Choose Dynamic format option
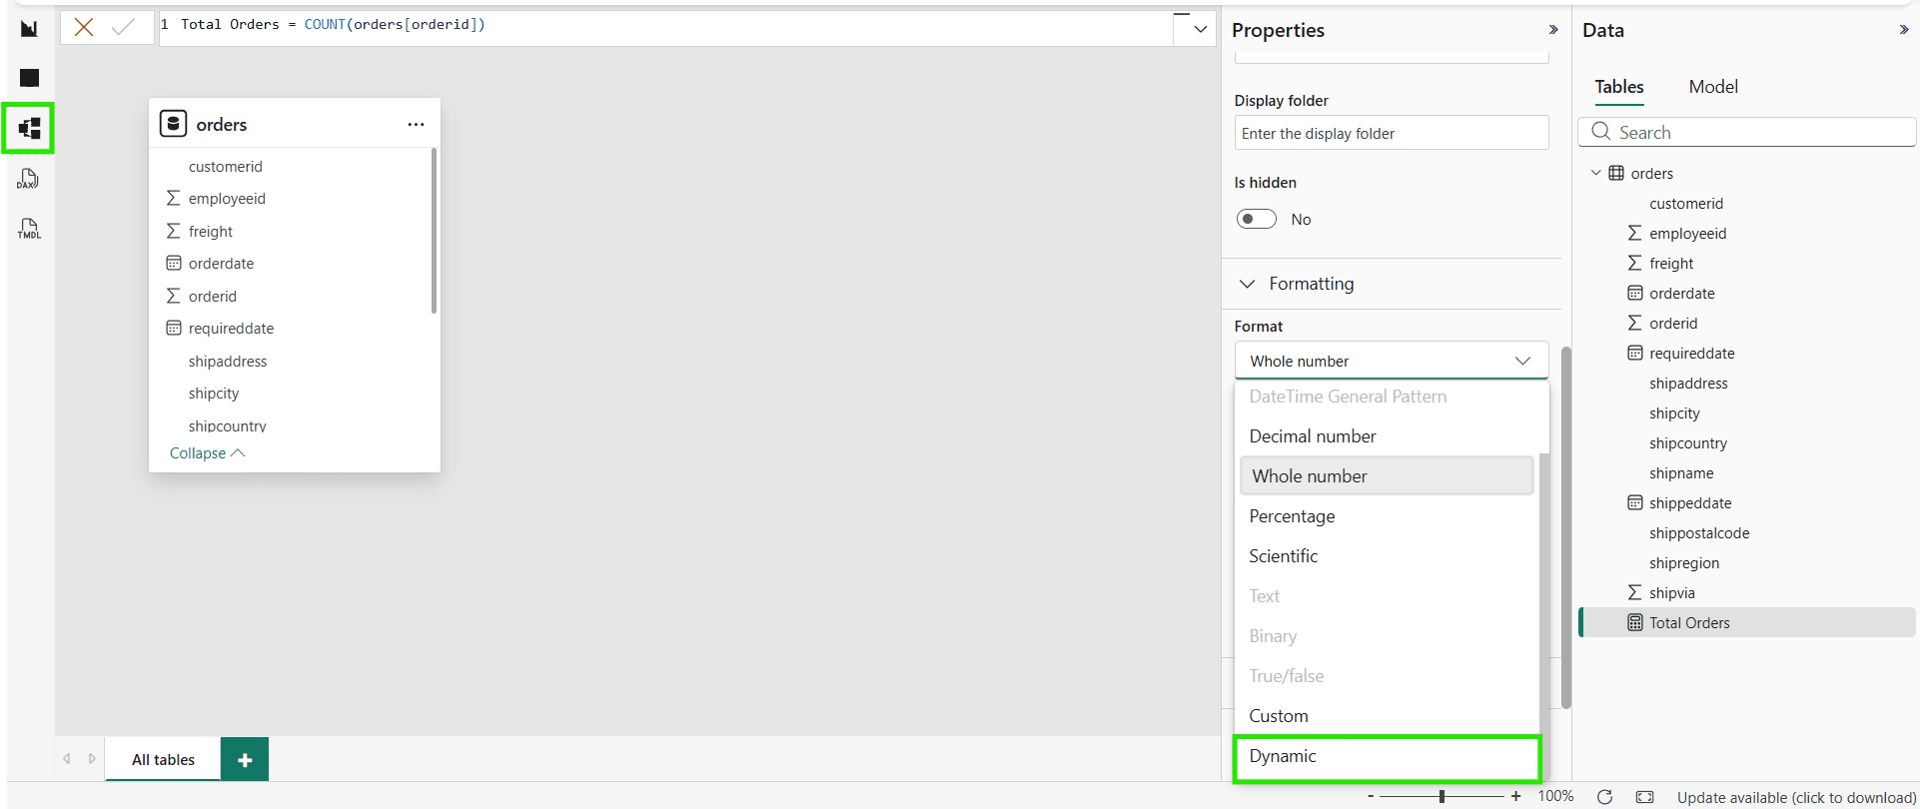The image size is (1920, 809). click(1387, 757)
